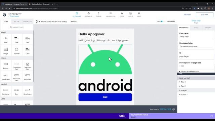
Task: Select Button 1 in layout tree
Action: (x=184, y=94)
